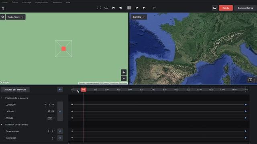Screen dimensions: 257x144
Task: Click the viewport layout split icon
Action: pos(250,80)
